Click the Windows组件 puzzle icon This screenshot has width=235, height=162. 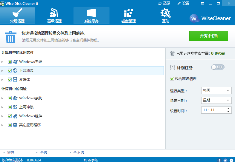[x=15, y=116]
